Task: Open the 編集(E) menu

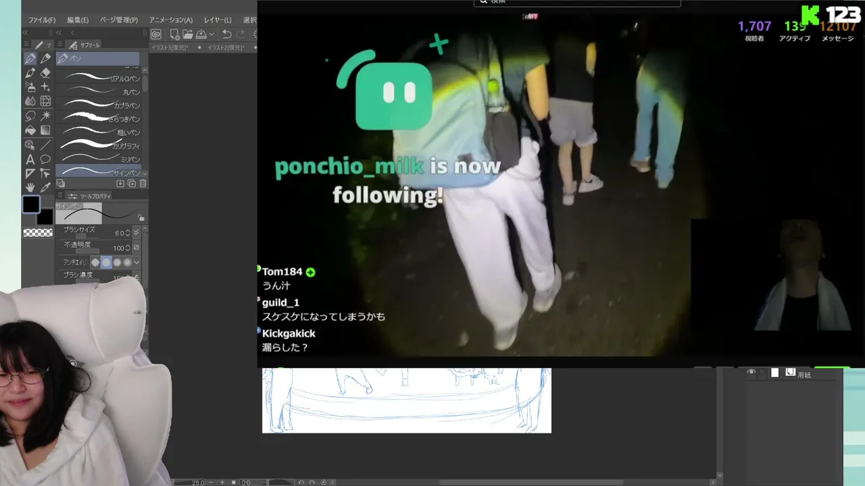Action: [x=78, y=20]
